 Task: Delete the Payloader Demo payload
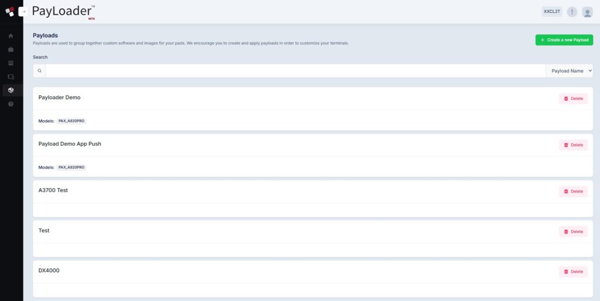(573, 98)
